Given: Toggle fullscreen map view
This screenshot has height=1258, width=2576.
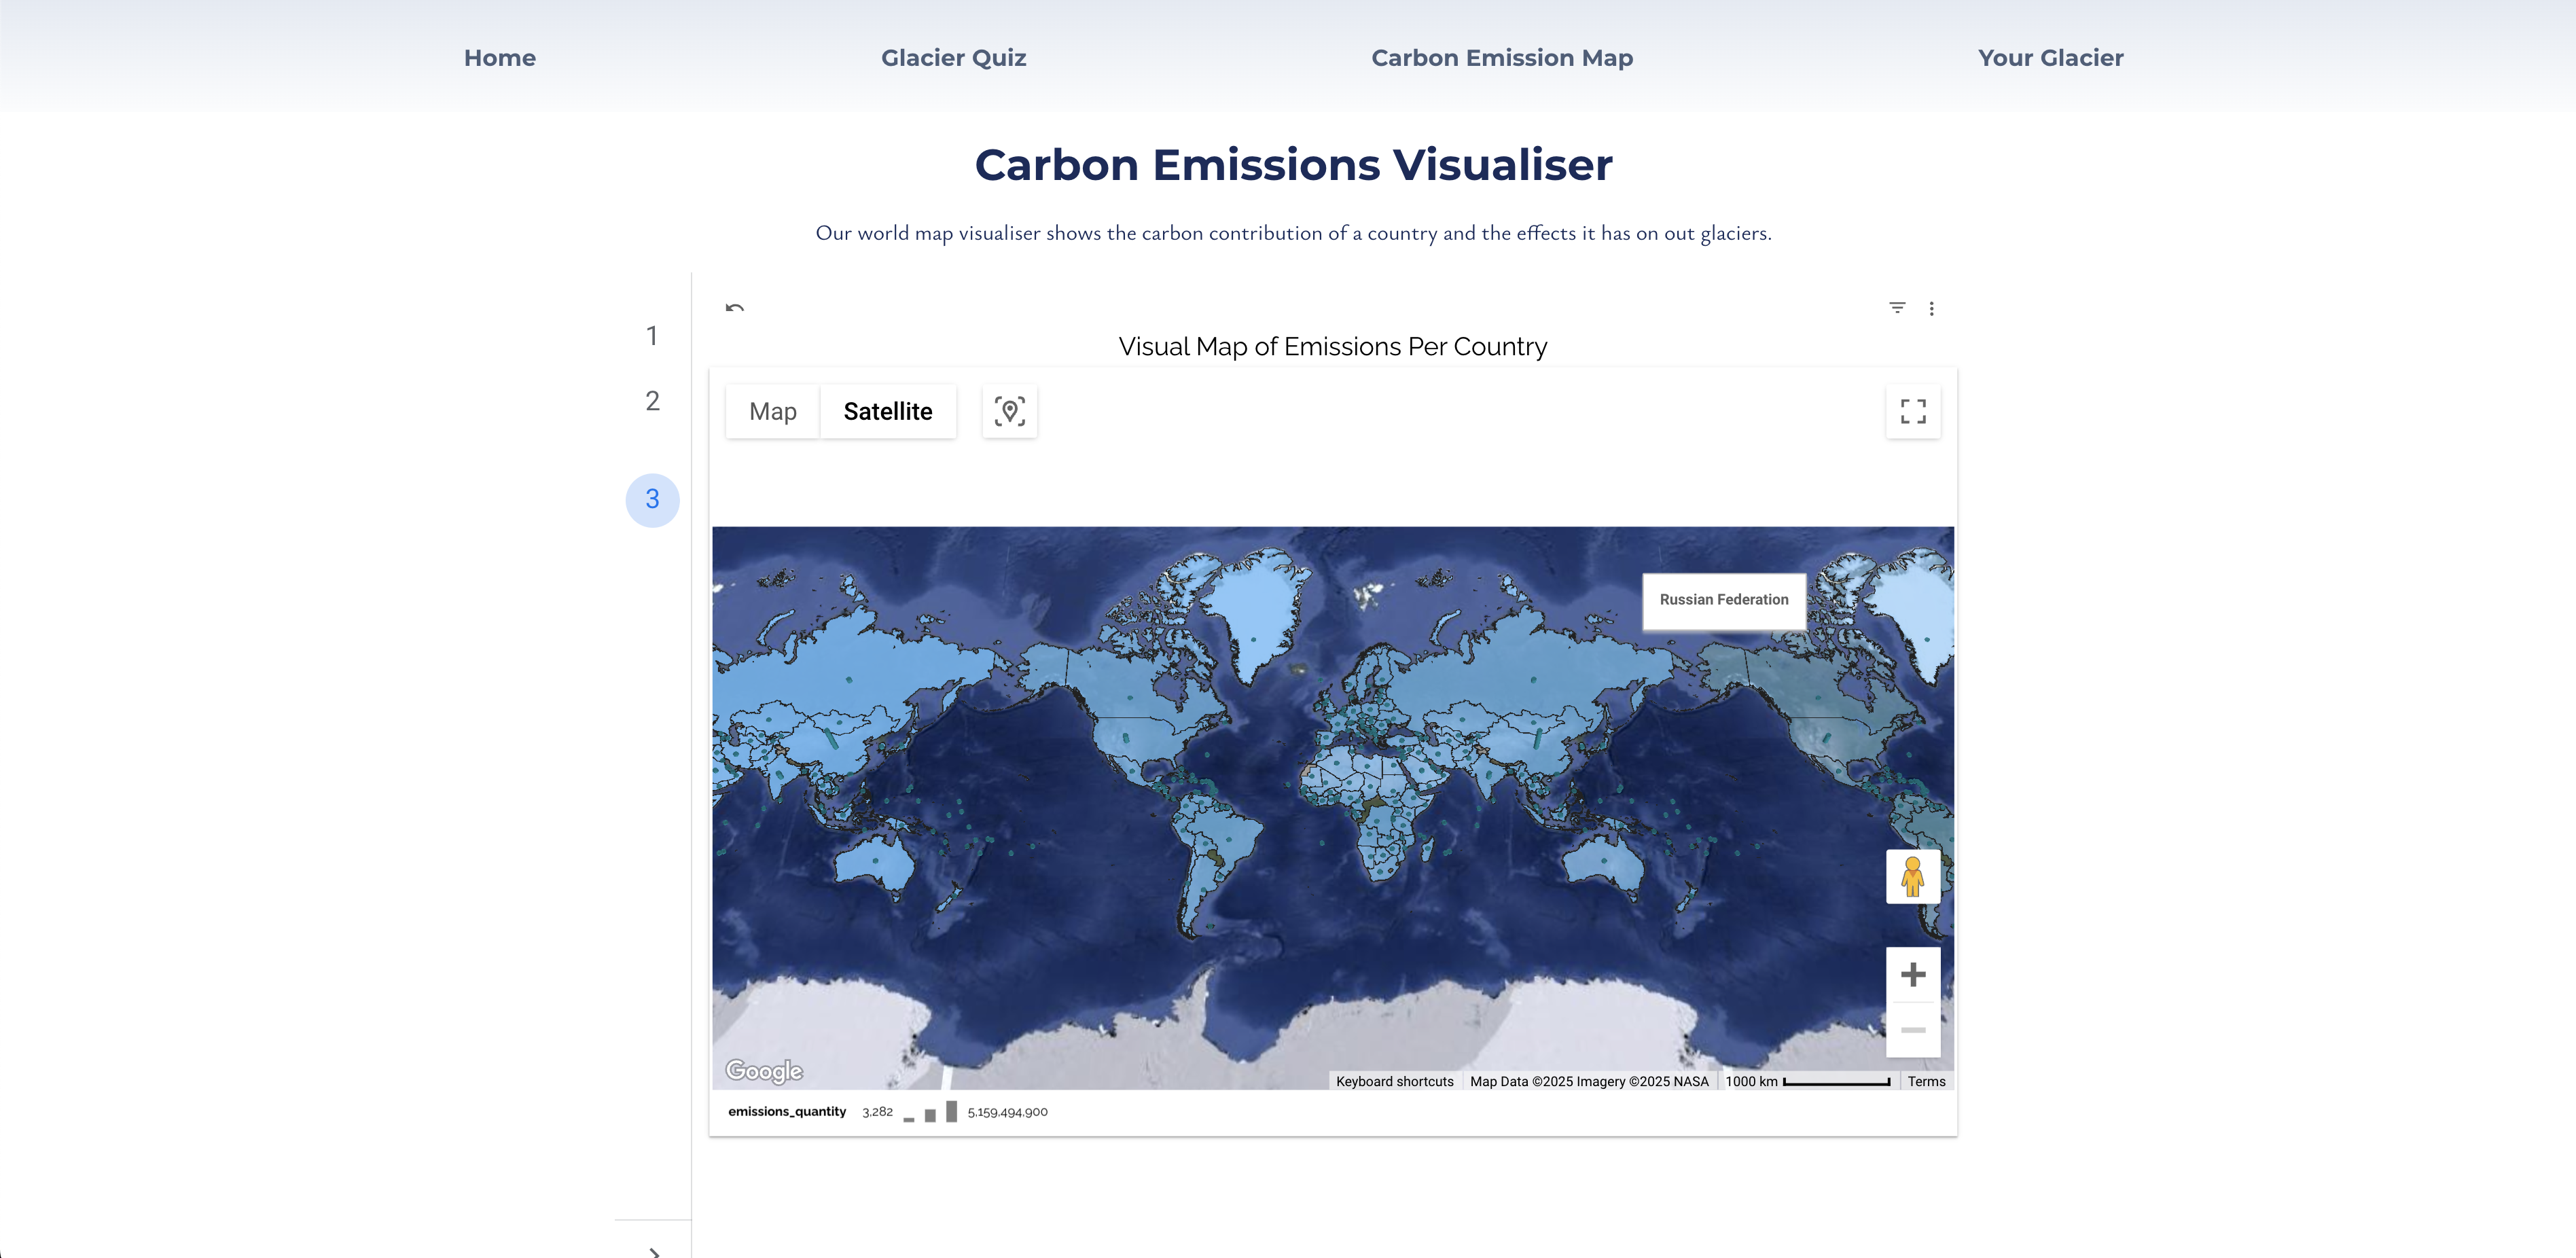Looking at the screenshot, I should (x=1912, y=411).
